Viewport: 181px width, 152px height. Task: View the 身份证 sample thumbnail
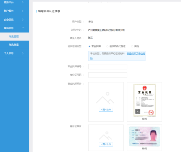click(x=144, y=136)
